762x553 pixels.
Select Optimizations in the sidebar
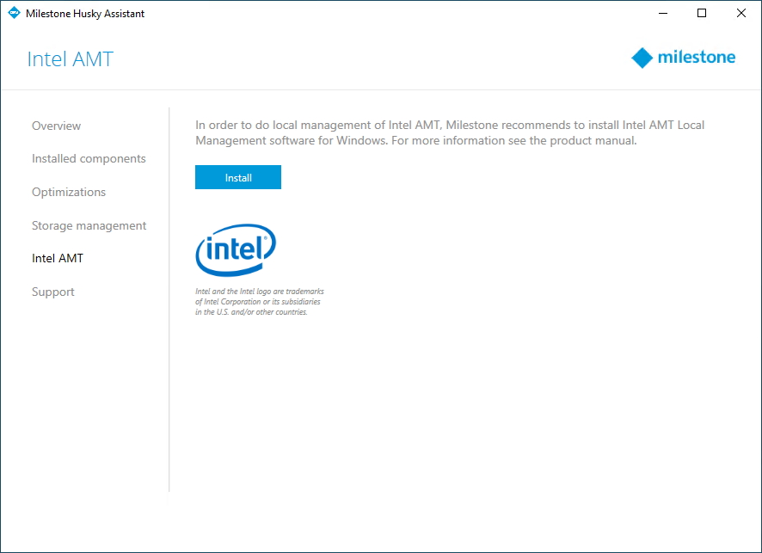tap(69, 192)
